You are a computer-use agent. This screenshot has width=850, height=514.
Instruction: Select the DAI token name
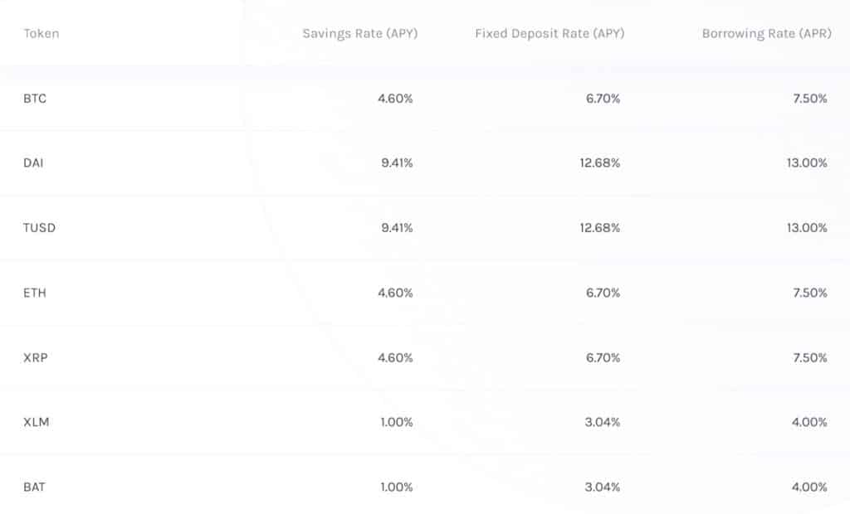pos(33,163)
